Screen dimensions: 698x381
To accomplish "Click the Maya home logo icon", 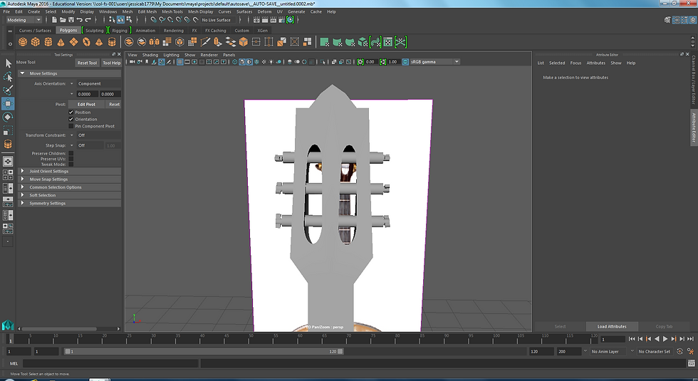I will (8, 325).
